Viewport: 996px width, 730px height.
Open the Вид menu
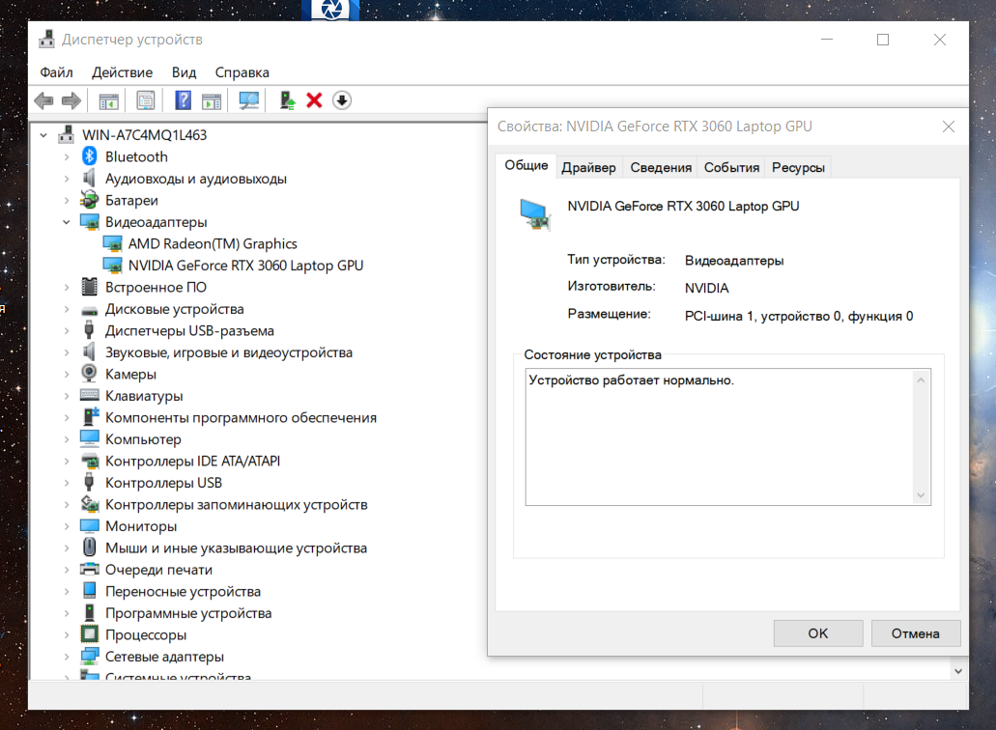pyautogui.click(x=184, y=72)
